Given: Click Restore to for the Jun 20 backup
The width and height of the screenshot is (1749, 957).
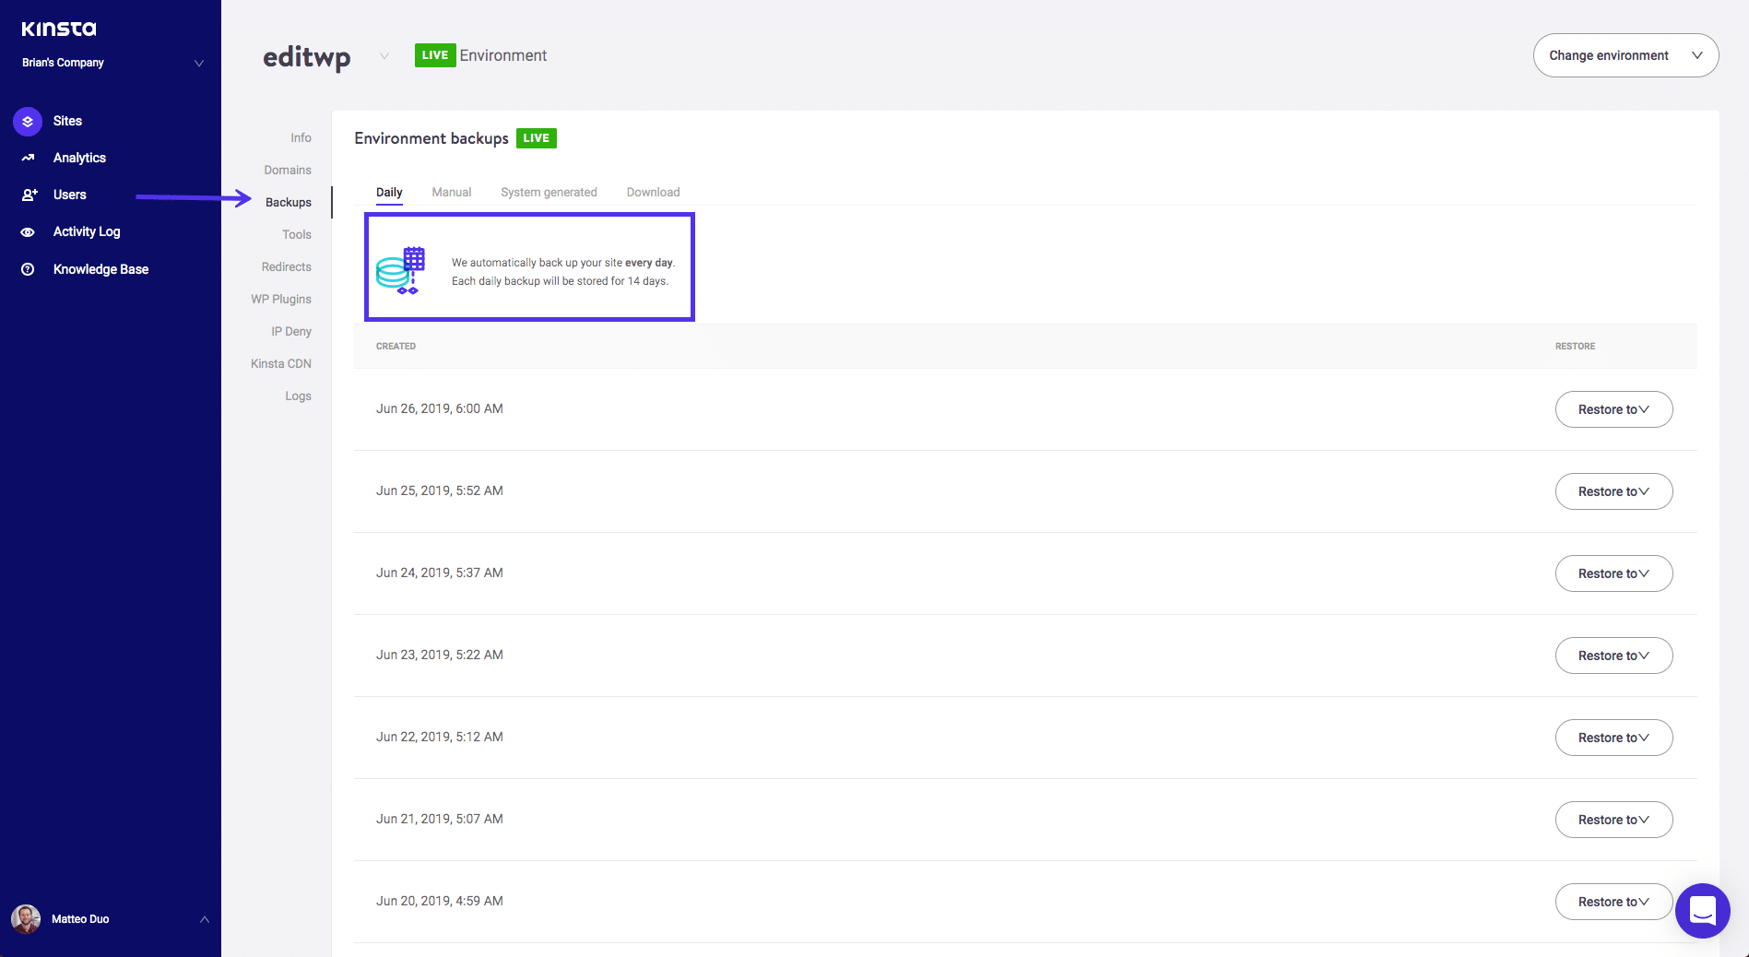Looking at the screenshot, I should click(1613, 901).
